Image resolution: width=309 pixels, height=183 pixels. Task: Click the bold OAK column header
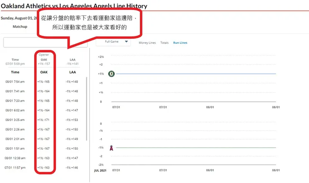pyautogui.click(x=44, y=72)
